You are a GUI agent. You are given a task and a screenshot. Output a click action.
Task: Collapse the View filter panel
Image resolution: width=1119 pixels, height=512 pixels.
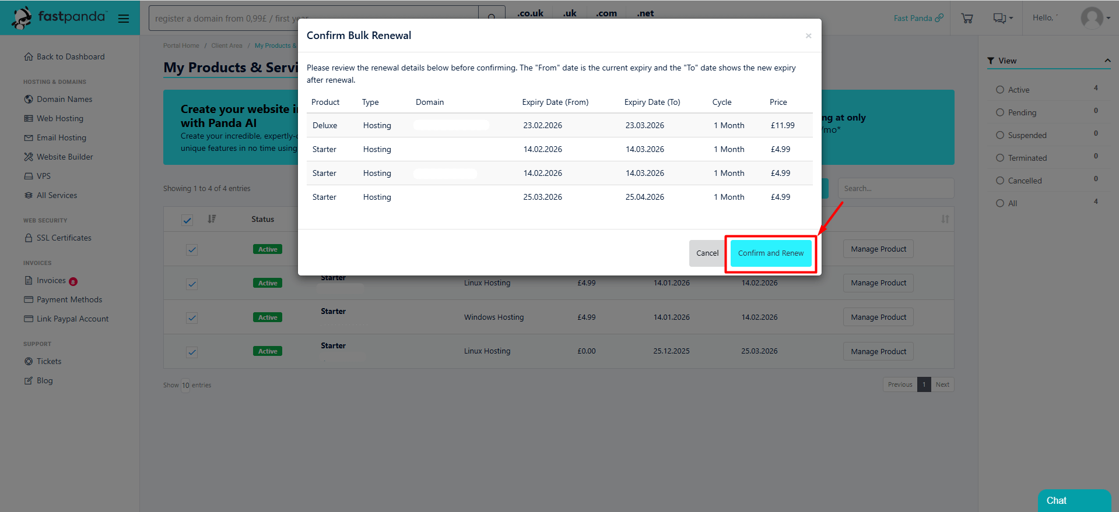coord(1107,61)
